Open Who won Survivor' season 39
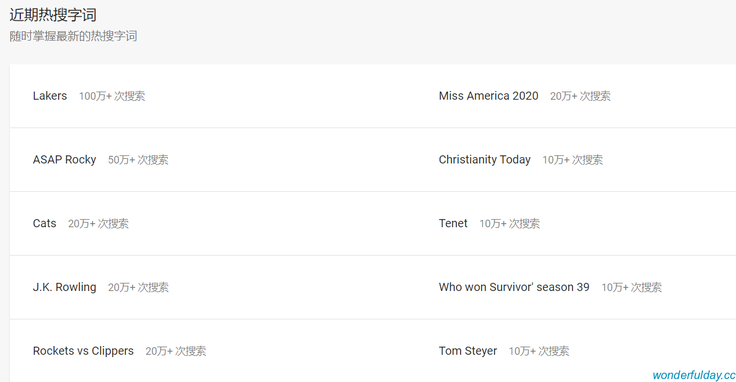The height and width of the screenshot is (382, 736). [514, 288]
